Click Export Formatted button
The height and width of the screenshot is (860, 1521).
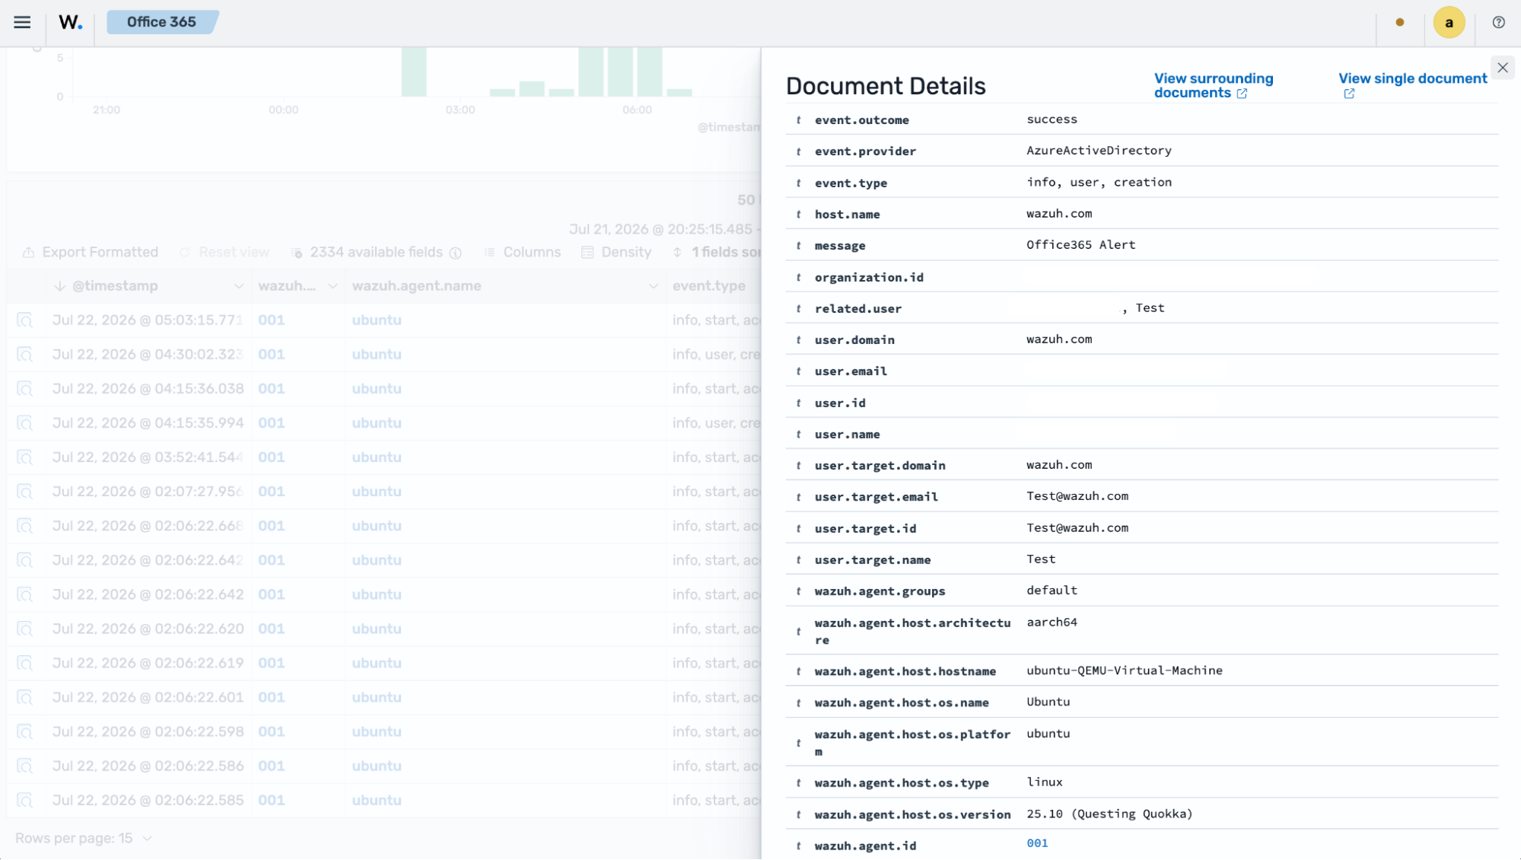point(91,252)
